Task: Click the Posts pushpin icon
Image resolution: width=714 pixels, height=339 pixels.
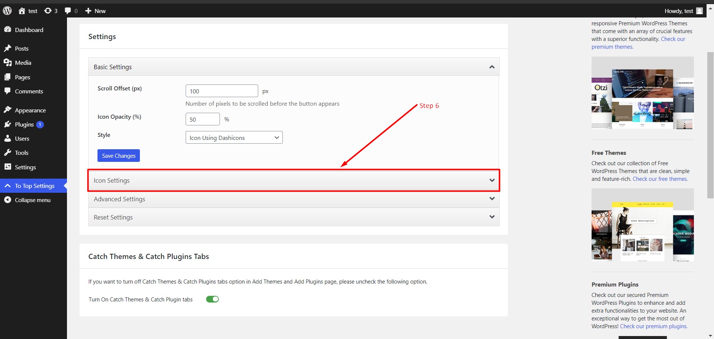Action: tap(7, 48)
